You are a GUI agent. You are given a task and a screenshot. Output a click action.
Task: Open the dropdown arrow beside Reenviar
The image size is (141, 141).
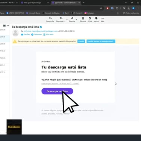coord(76,20)
